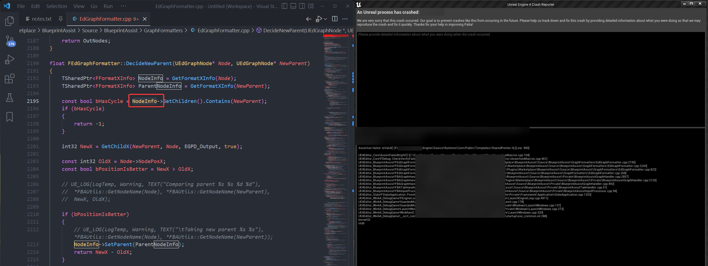This screenshot has width=708, height=266.
Task: Click the ntdll stack trace entry
Action: tap(361, 223)
